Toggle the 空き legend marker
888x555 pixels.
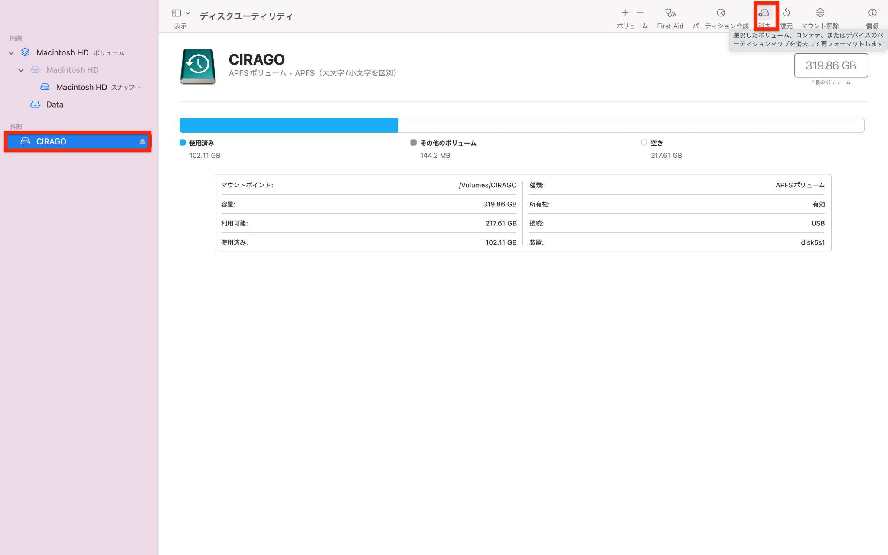(643, 142)
